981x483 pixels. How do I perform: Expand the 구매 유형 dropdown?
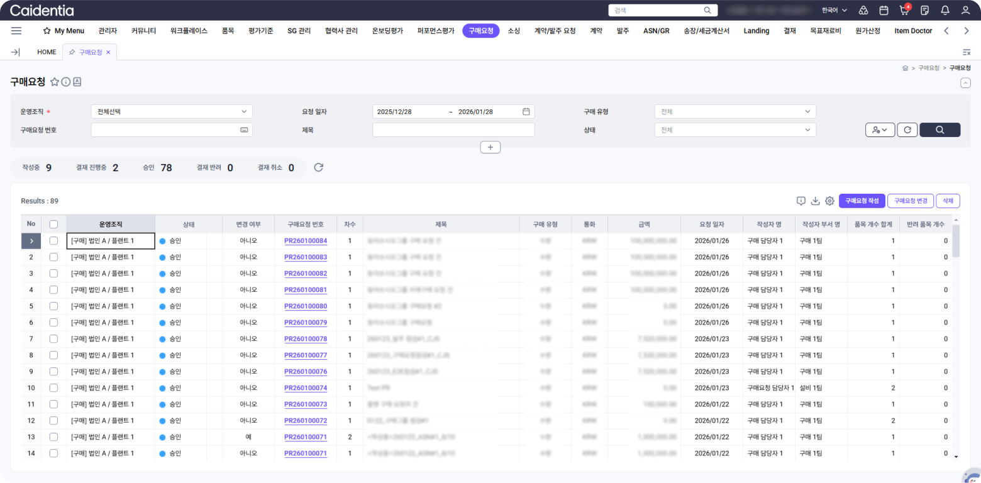coord(735,111)
